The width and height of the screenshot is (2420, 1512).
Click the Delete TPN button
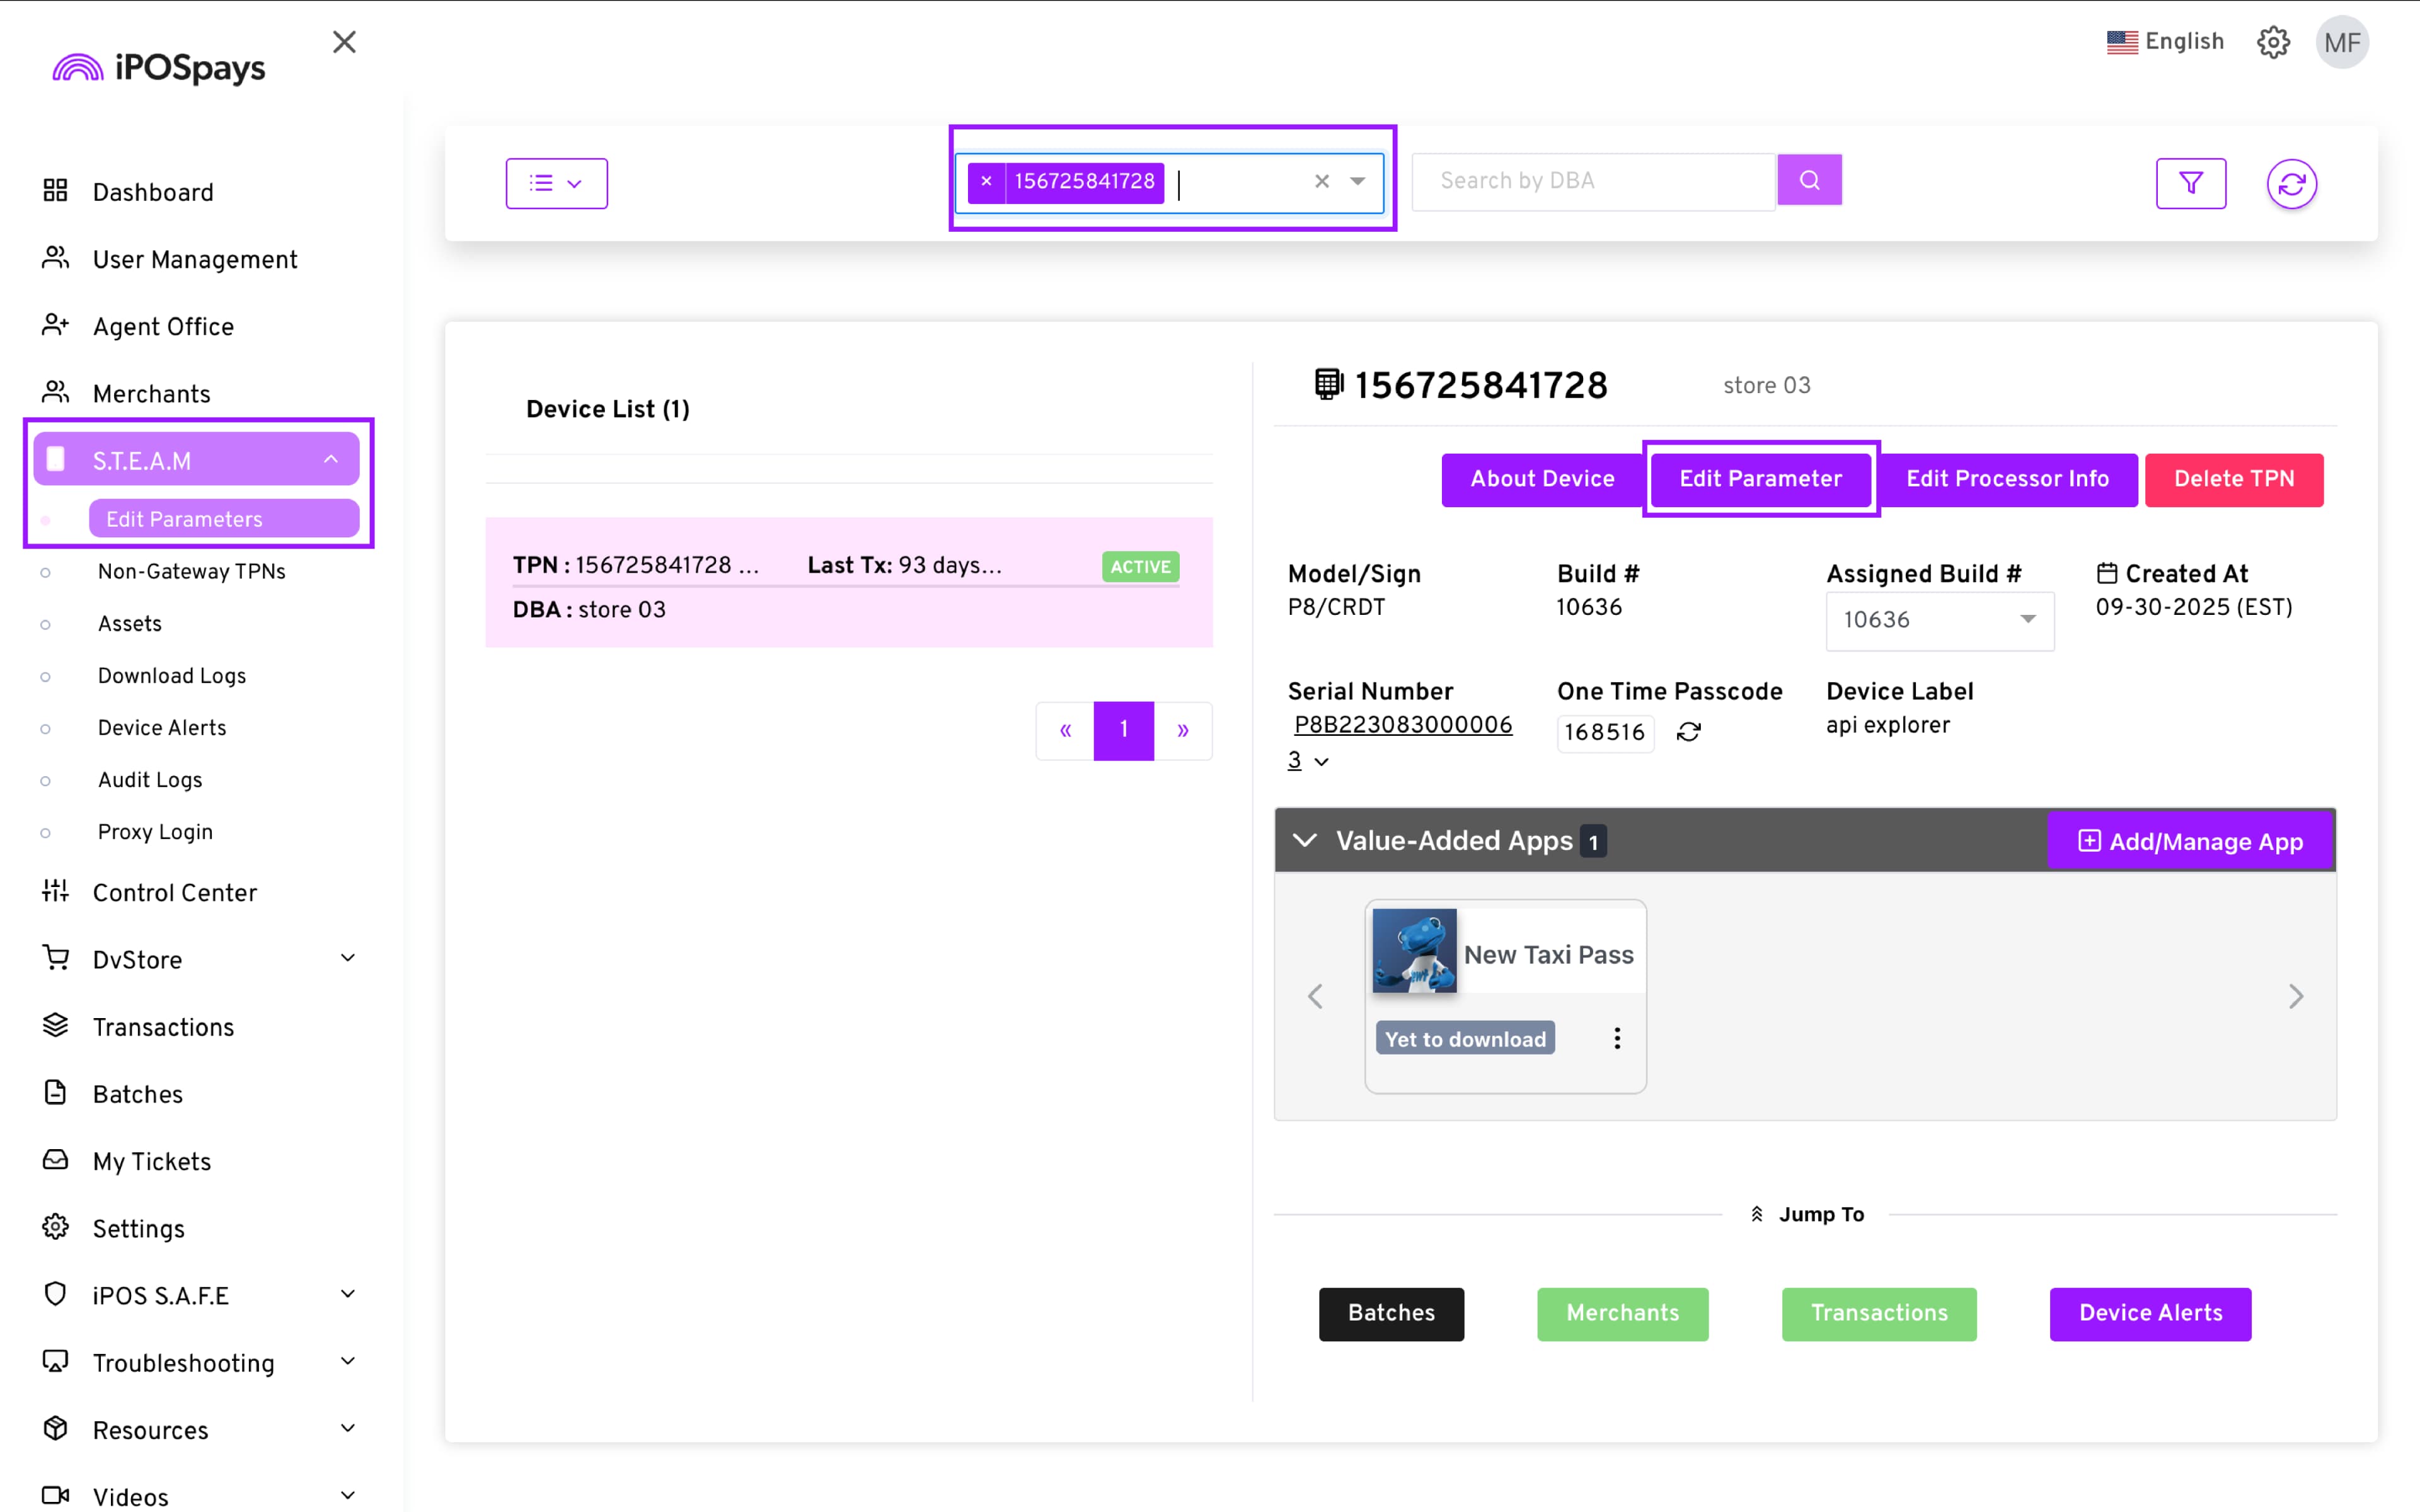click(2234, 479)
